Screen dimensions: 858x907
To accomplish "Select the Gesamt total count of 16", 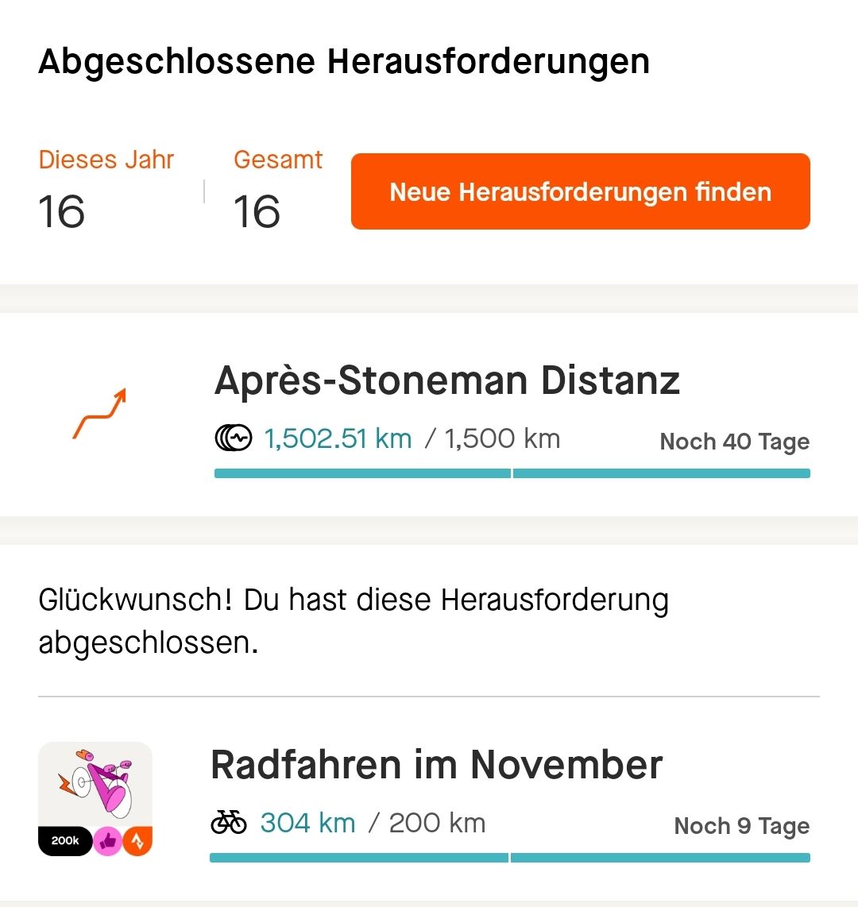I will tap(257, 212).
